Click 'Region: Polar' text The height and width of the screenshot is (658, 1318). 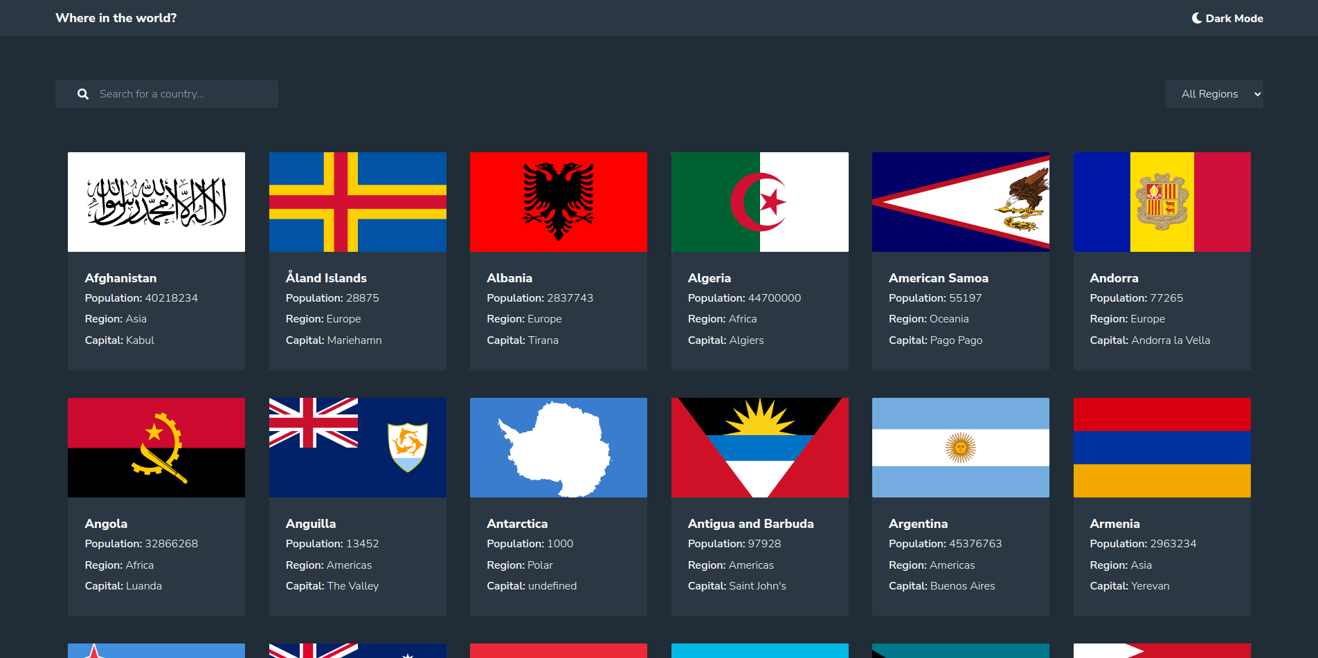pos(520,565)
